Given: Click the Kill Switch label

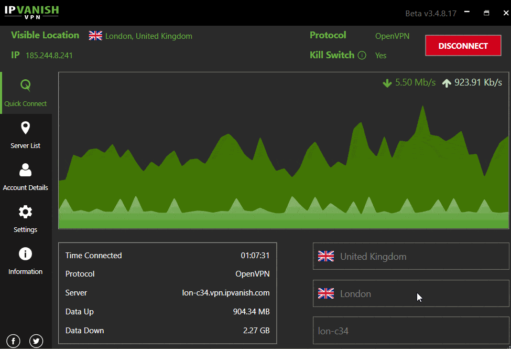Looking at the screenshot, I should [332, 55].
